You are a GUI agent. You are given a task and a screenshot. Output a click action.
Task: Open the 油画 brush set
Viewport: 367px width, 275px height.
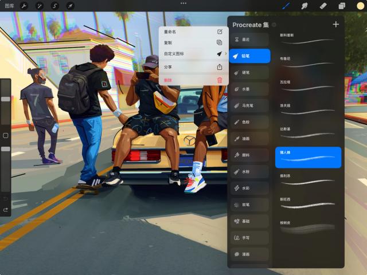pos(249,139)
